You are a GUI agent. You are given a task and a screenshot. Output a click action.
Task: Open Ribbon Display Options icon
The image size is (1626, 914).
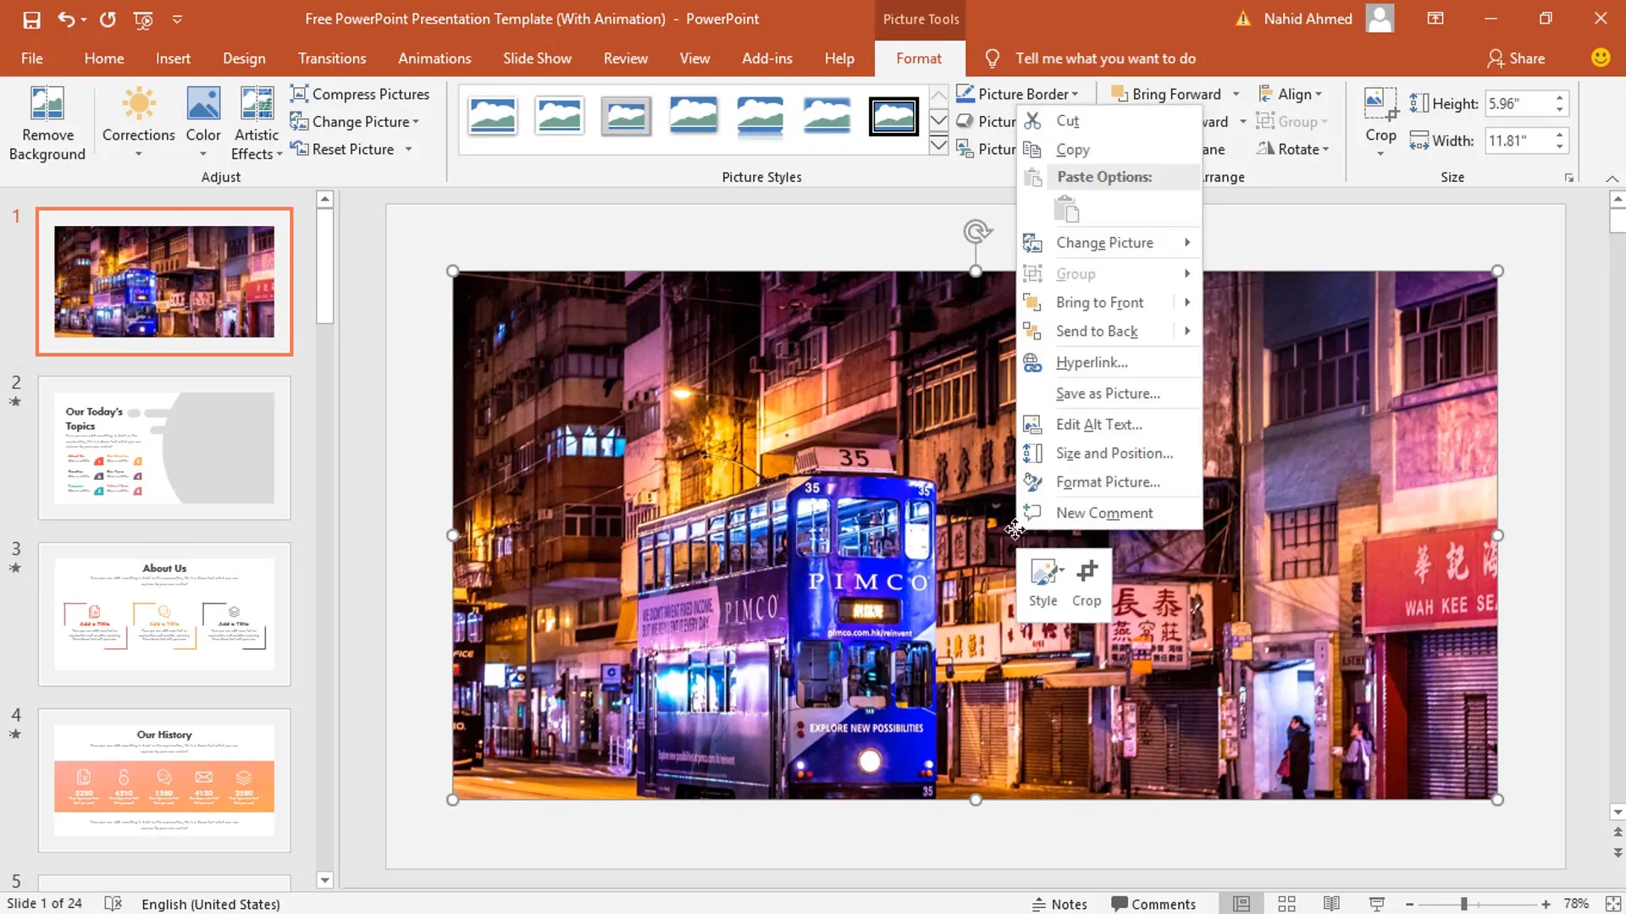click(1435, 19)
